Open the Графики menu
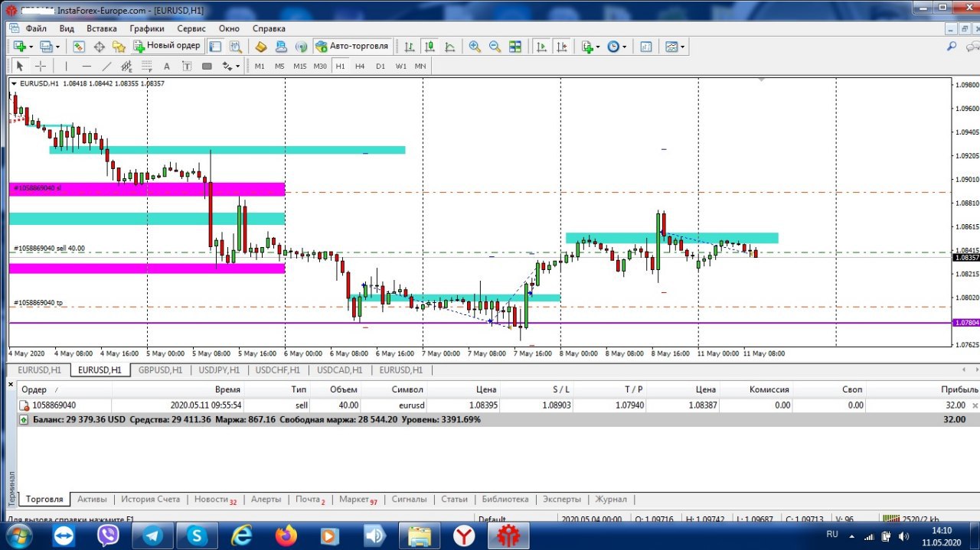Image resolution: width=980 pixels, height=550 pixels. [x=147, y=28]
